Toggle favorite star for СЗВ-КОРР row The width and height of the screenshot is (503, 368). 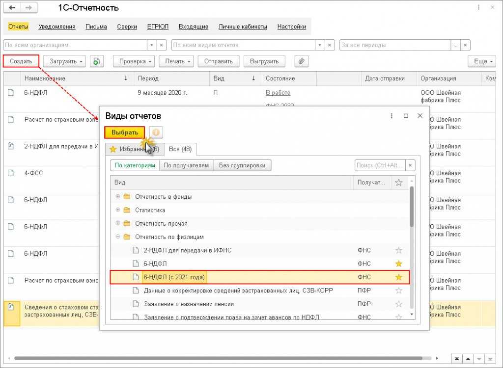pos(399,290)
